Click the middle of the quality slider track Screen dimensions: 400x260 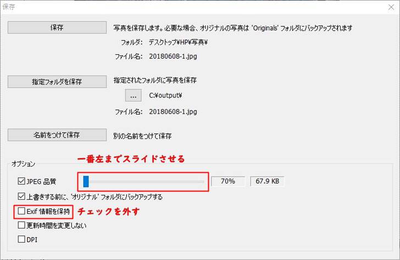(144, 181)
